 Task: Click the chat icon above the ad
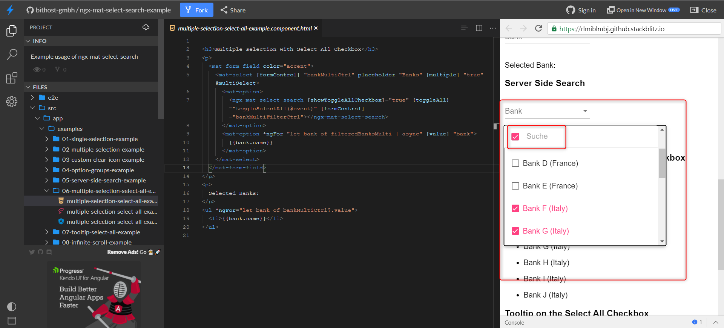[49, 252]
